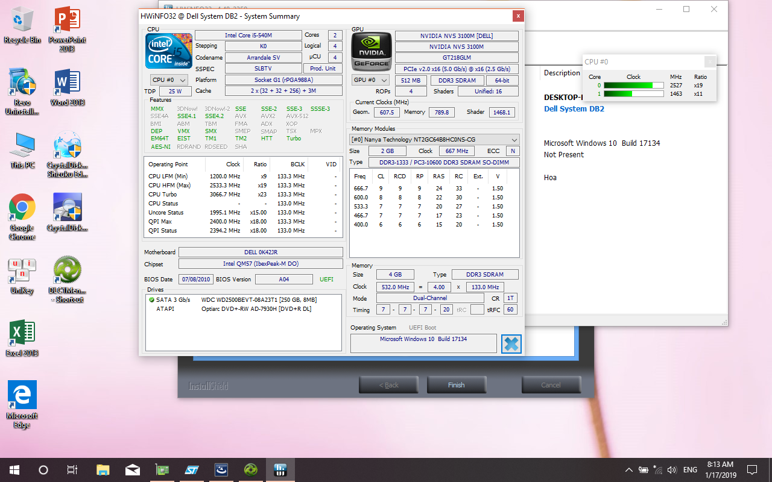The height and width of the screenshot is (482, 772).
Task: Open the This PC desktop icon
Action: pyautogui.click(x=22, y=150)
